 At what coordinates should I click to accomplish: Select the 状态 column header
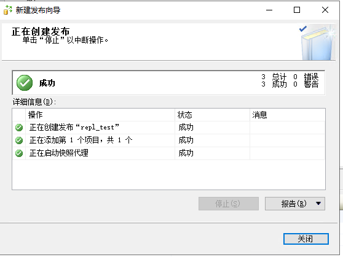[213, 115]
